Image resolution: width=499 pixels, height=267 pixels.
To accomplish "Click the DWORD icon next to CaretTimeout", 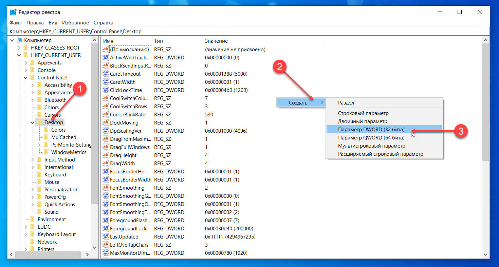I will [x=106, y=74].
